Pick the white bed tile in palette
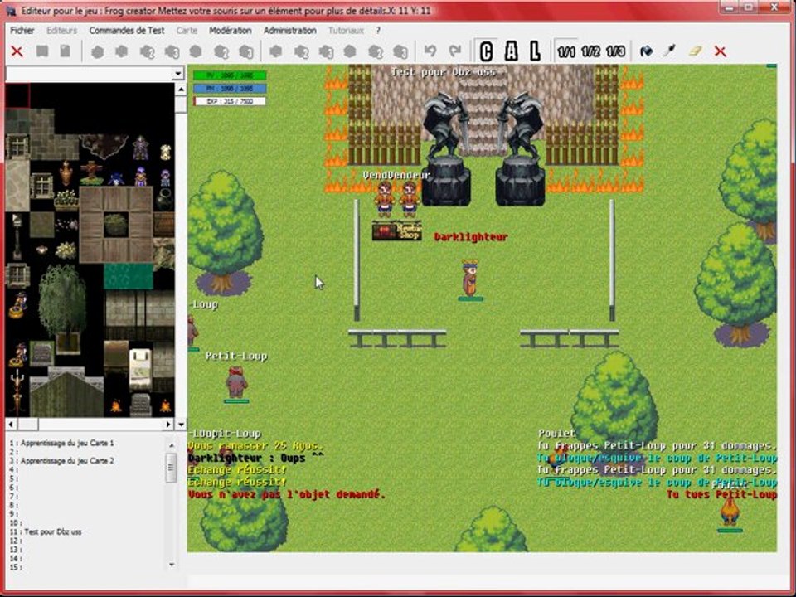The height and width of the screenshot is (597, 796). click(141, 368)
